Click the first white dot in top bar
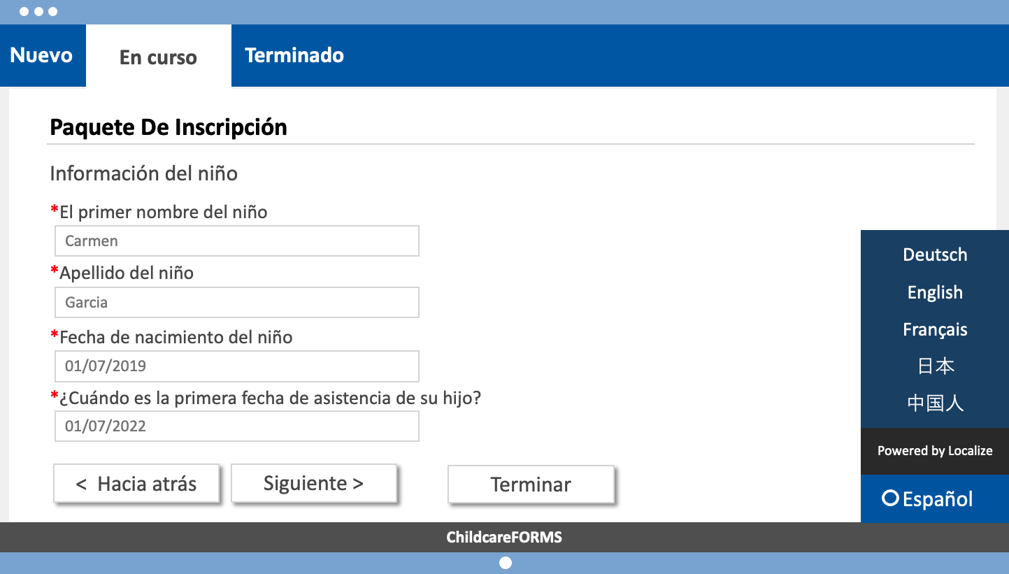 point(24,12)
